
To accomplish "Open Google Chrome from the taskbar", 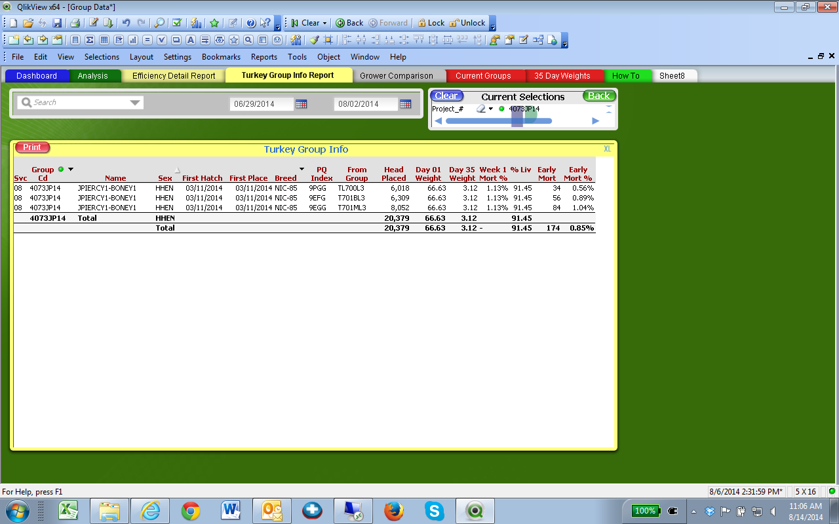I will point(191,510).
